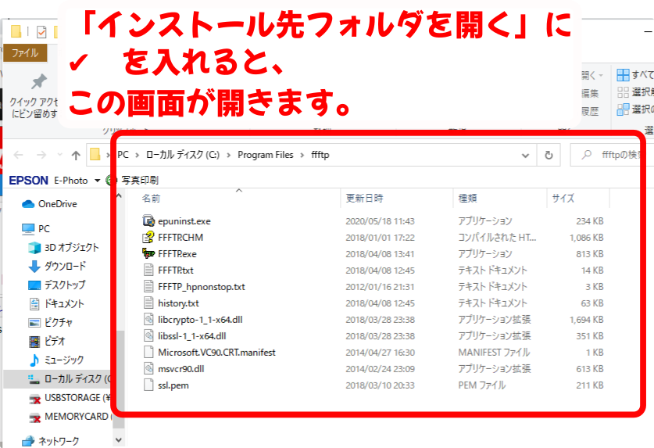
Task: Expand chevron after ローカル ディスク (C:) breadcrumb
Action: tap(229, 156)
